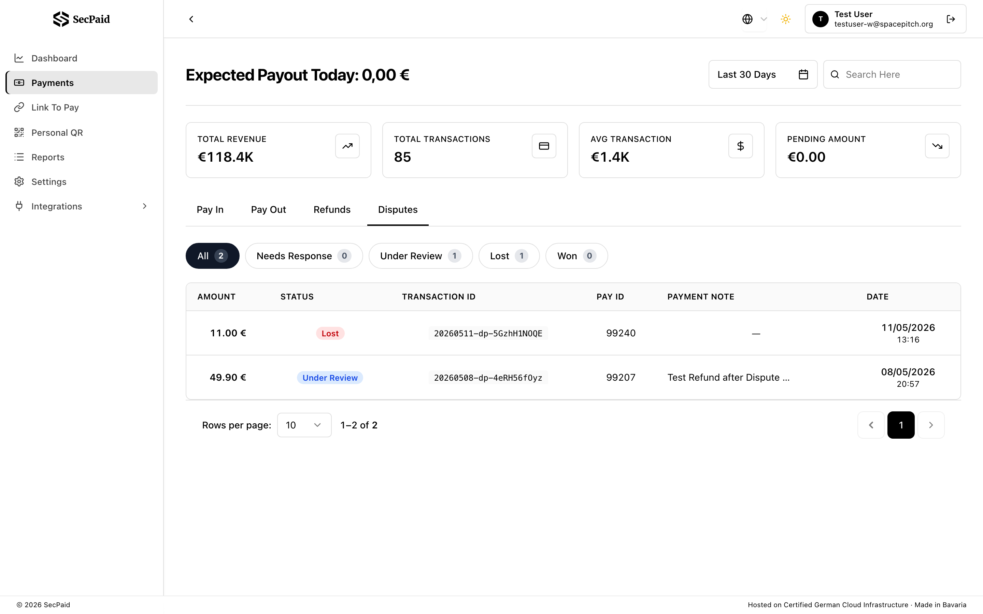
Task: Click the Personal QR code icon
Action: pyautogui.click(x=19, y=132)
